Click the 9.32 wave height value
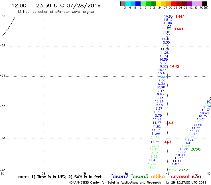Viewport: 211px width, 185px height. [x=163, y=66]
